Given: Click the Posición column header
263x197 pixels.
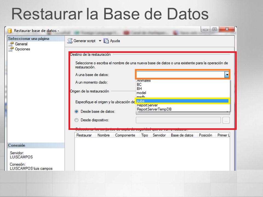Looking at the screenshot, I should [x=206, y=135].
